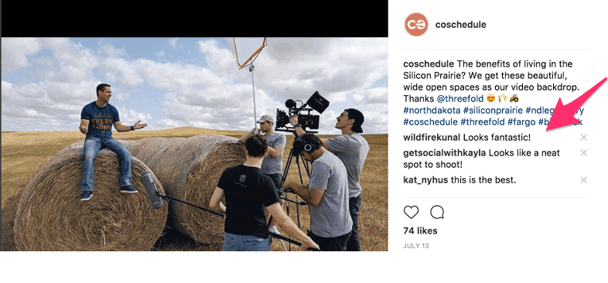Click the hay bale photo
The width and height of the screenshot is (608, 283).
coord(195,145)
